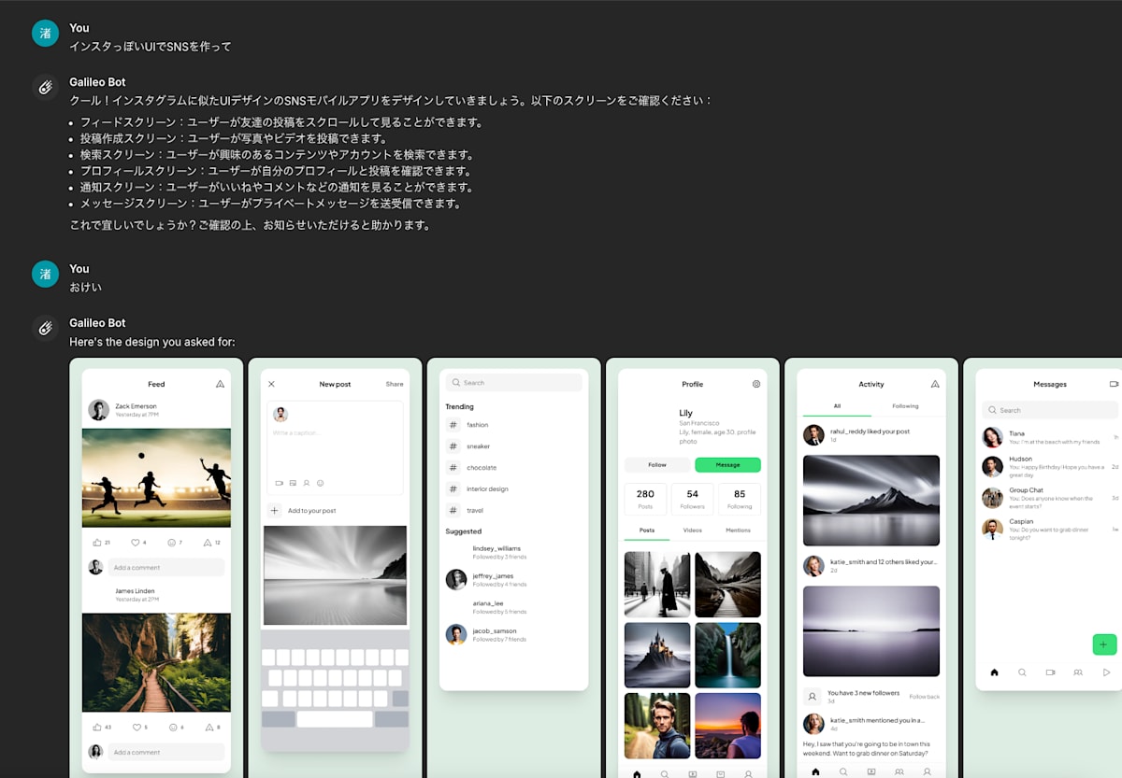Tap the home icon in Messages bottom bar

[994, 672]
